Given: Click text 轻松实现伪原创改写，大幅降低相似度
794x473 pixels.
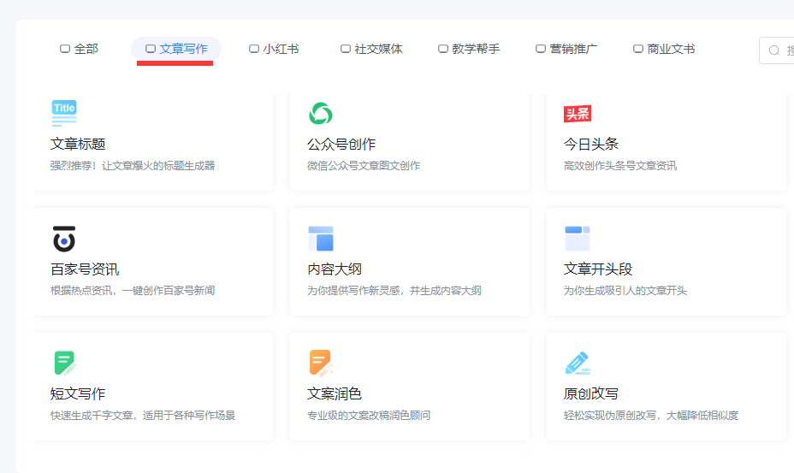Looking at the screenshot, I should 651,416.
